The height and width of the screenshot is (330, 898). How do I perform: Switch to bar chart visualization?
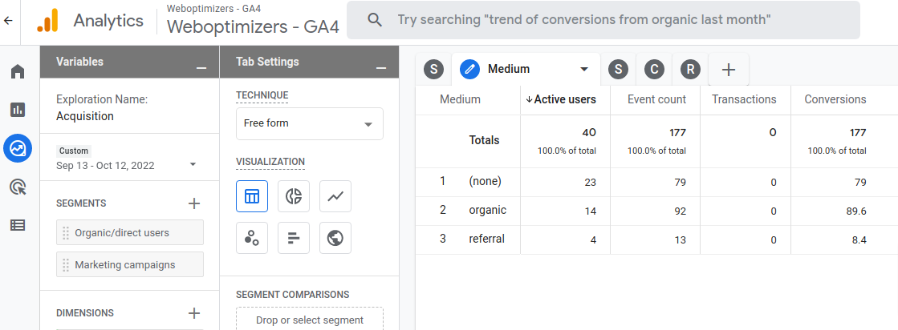294,238
